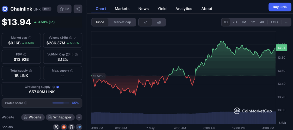Select the 7D time range
This screenshot has height=130, width=293.
tap(235, 22)
